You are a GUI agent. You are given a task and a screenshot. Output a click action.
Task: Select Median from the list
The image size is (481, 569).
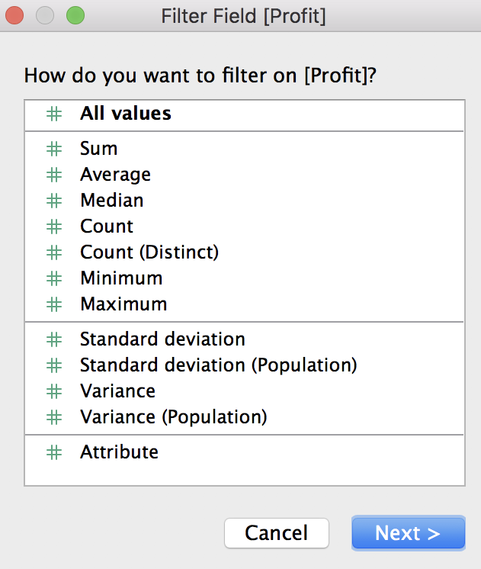[245, 201]
